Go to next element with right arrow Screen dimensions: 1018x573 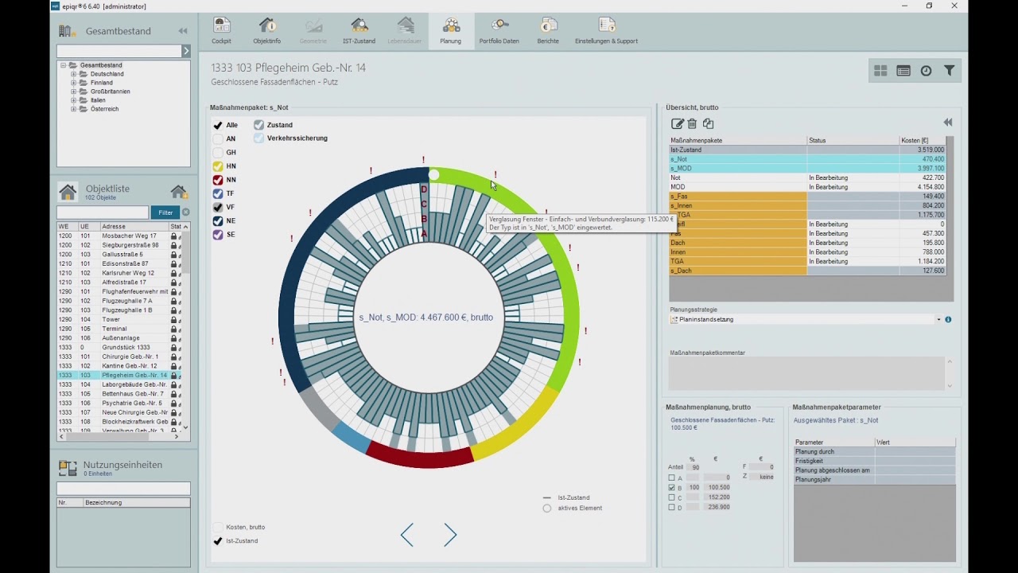coord(450,535)
